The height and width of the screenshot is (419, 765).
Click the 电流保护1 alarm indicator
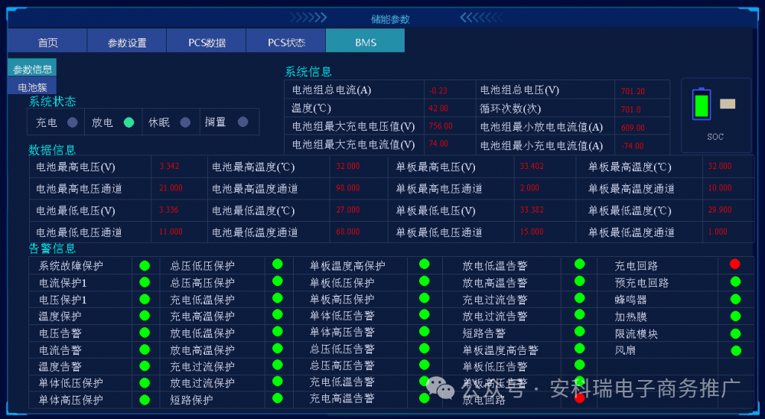coord(145,282)
